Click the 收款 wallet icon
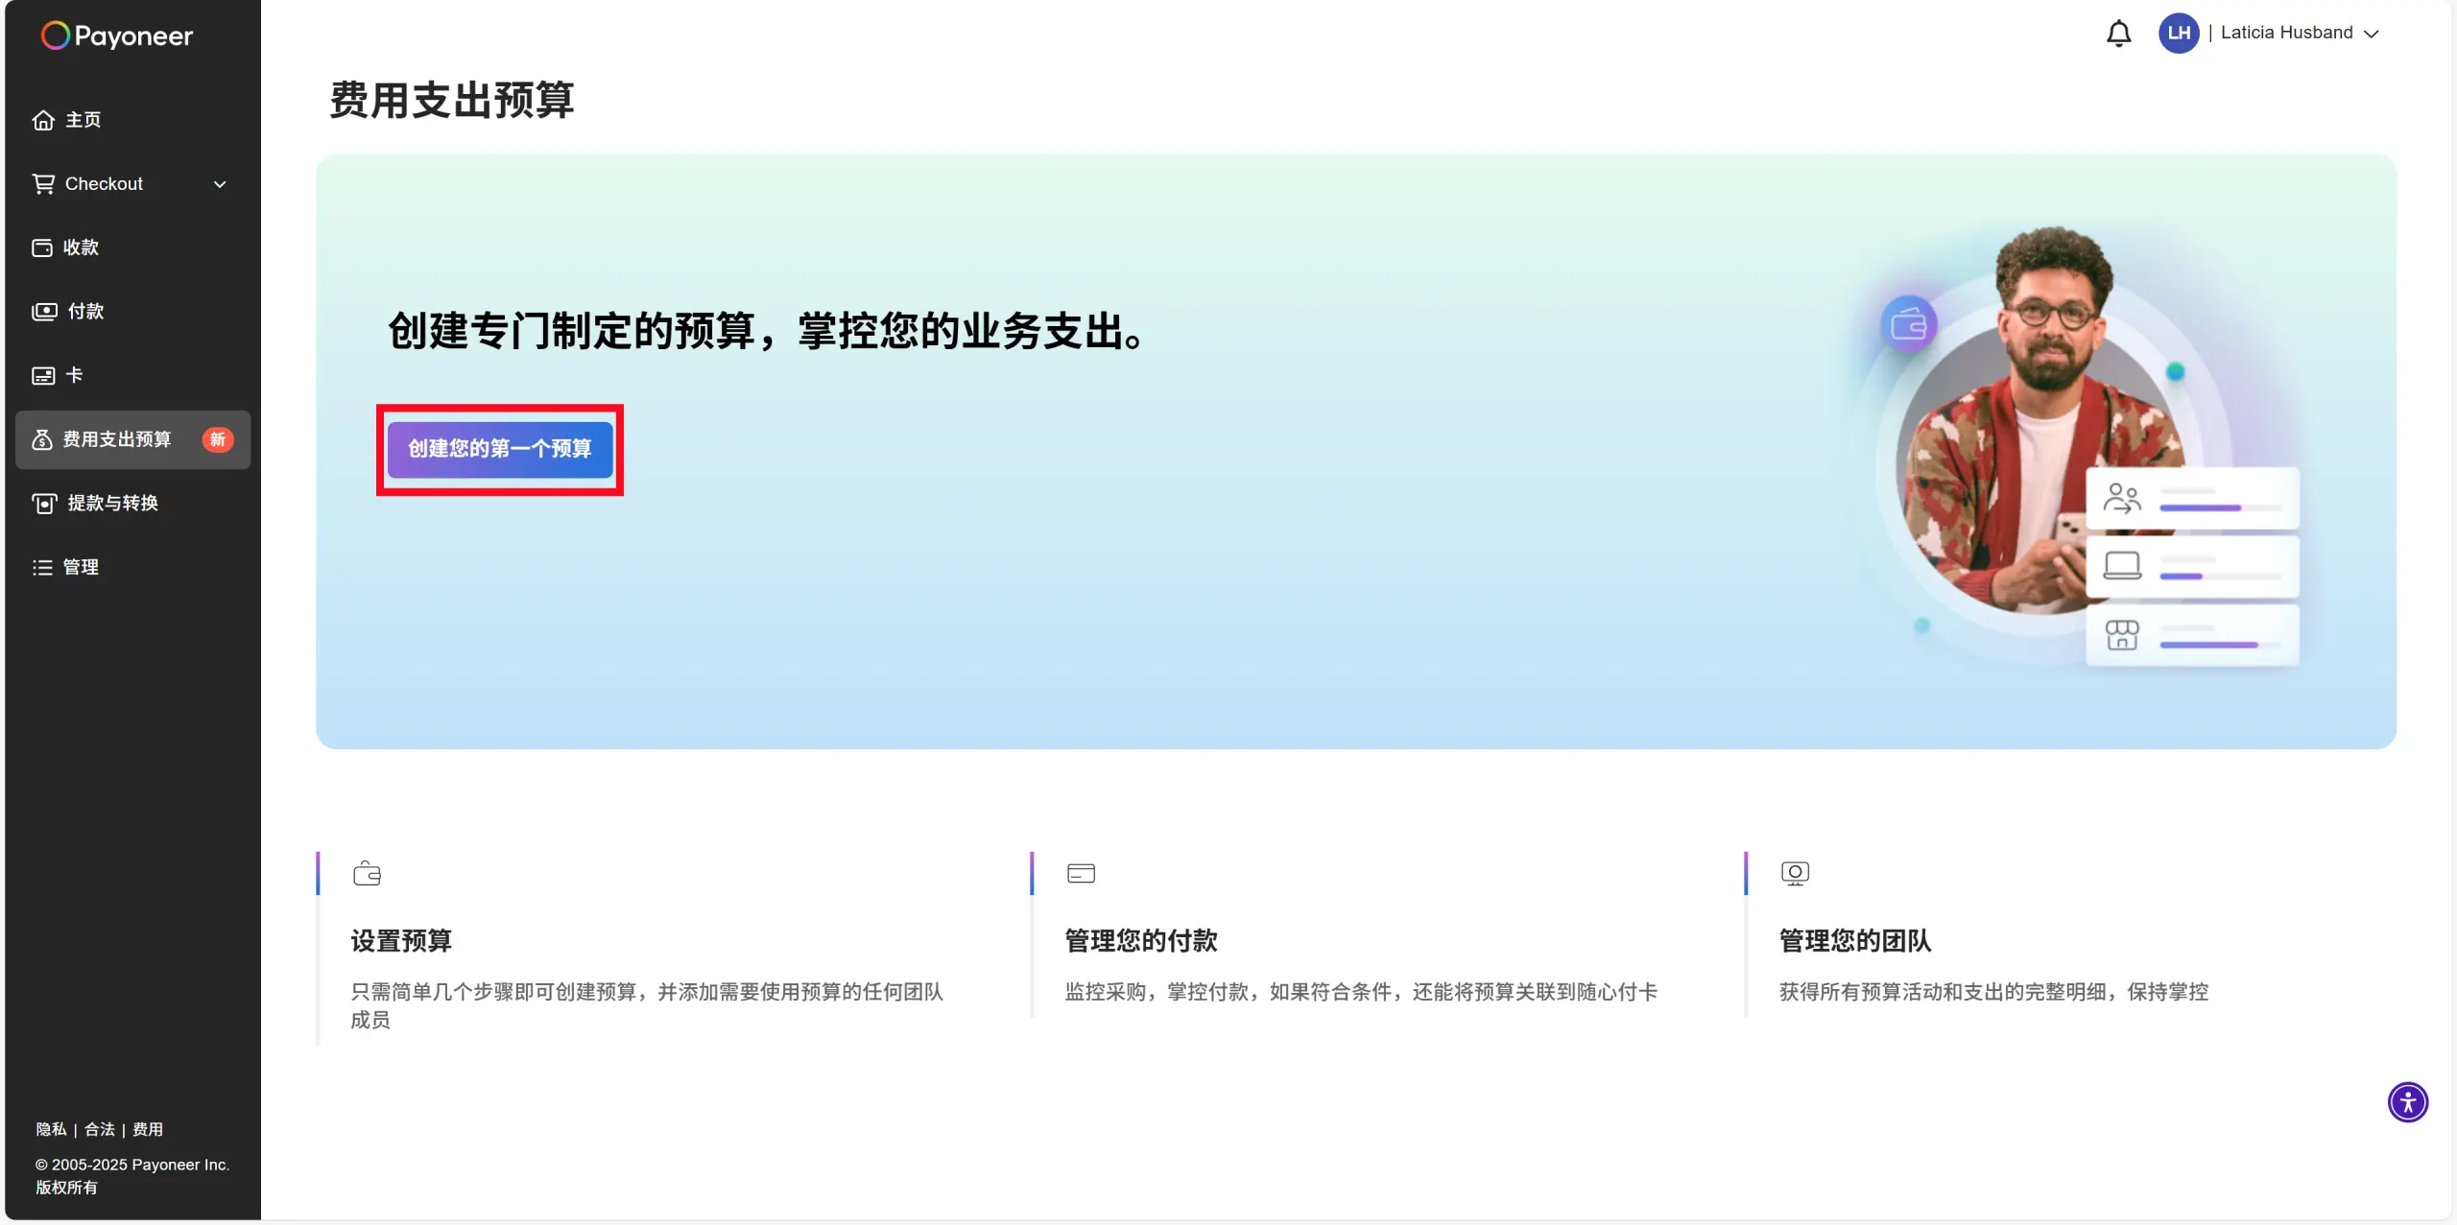 (42, 247)
